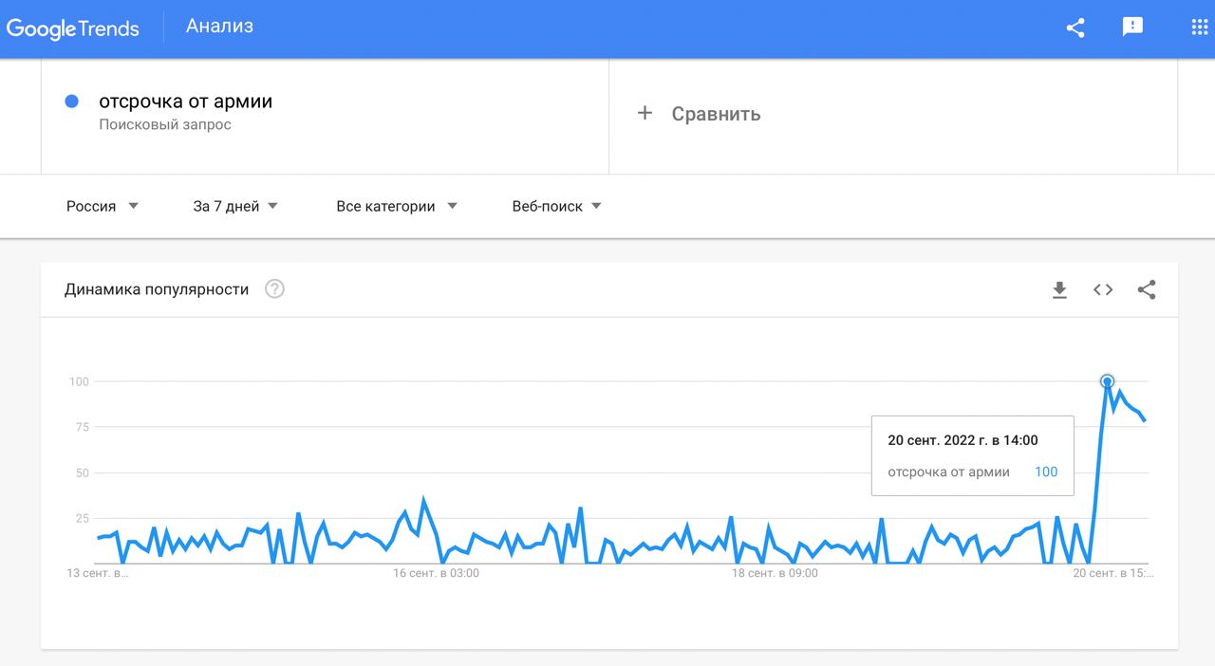Click the plus icon beside Сравнить
The height and width of the screenshot is (666, 1215).
645,114
